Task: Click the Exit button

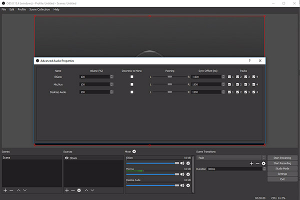Action: point(282,179)
